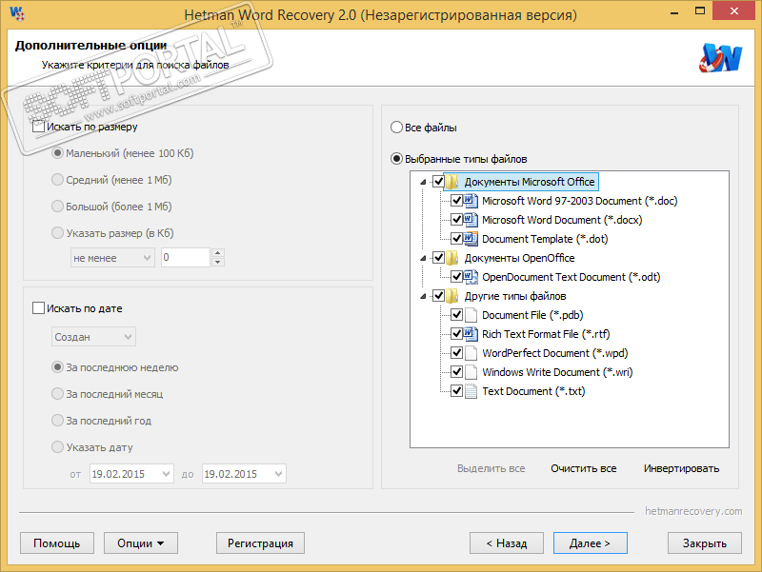Viewport: 762px width, 572px height.
Task: Select За последний год radio
Action: click(x=57, y=421)
